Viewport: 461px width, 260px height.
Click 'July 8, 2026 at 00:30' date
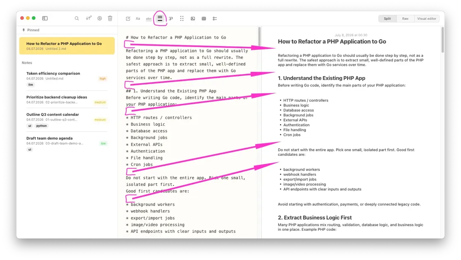click(351, 35)
